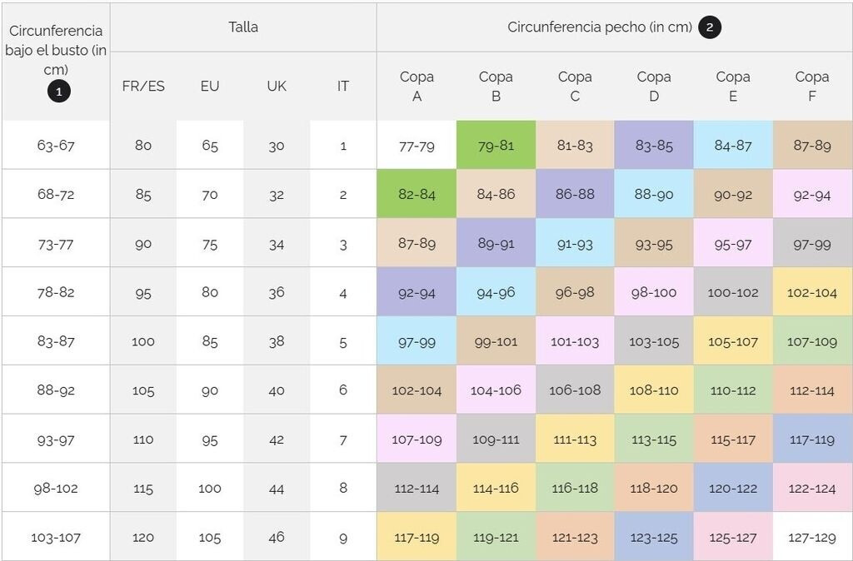Select UK size 38 cell
This screenshot has width=853, height=561.
(277, 342)
